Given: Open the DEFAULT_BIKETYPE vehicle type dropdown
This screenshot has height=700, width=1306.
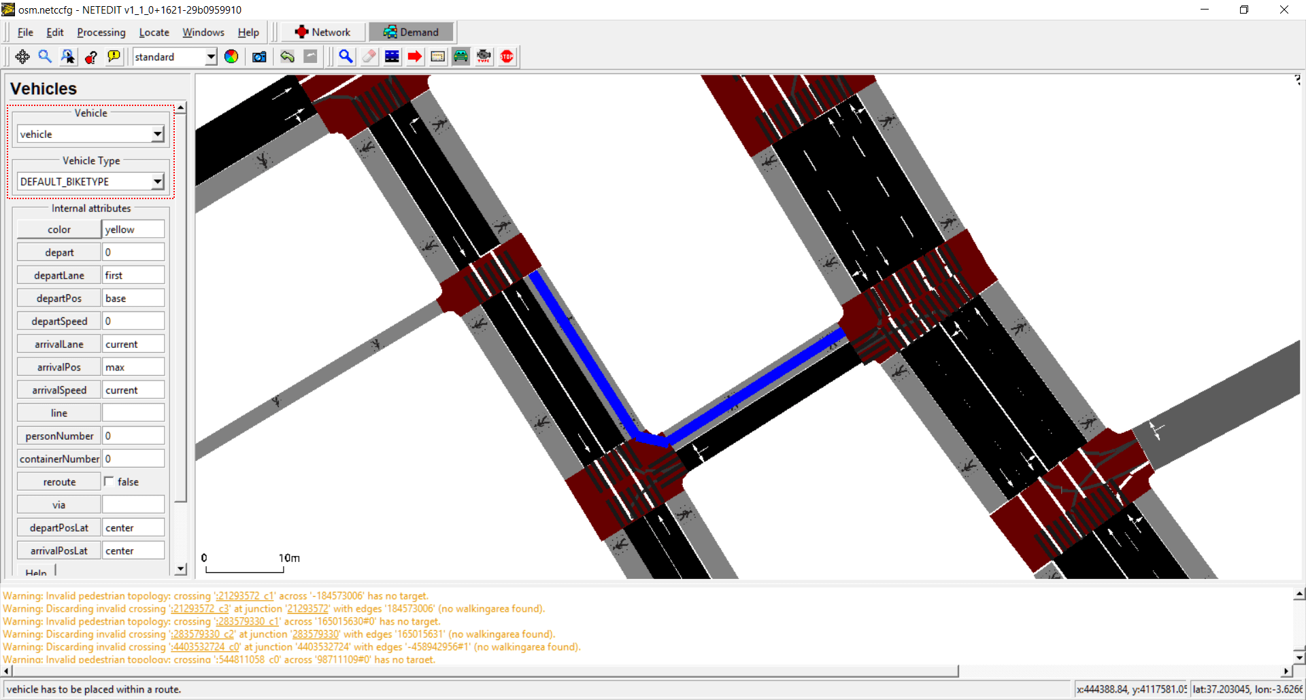Looking at the screenshot, I should [x=158, y=182].
